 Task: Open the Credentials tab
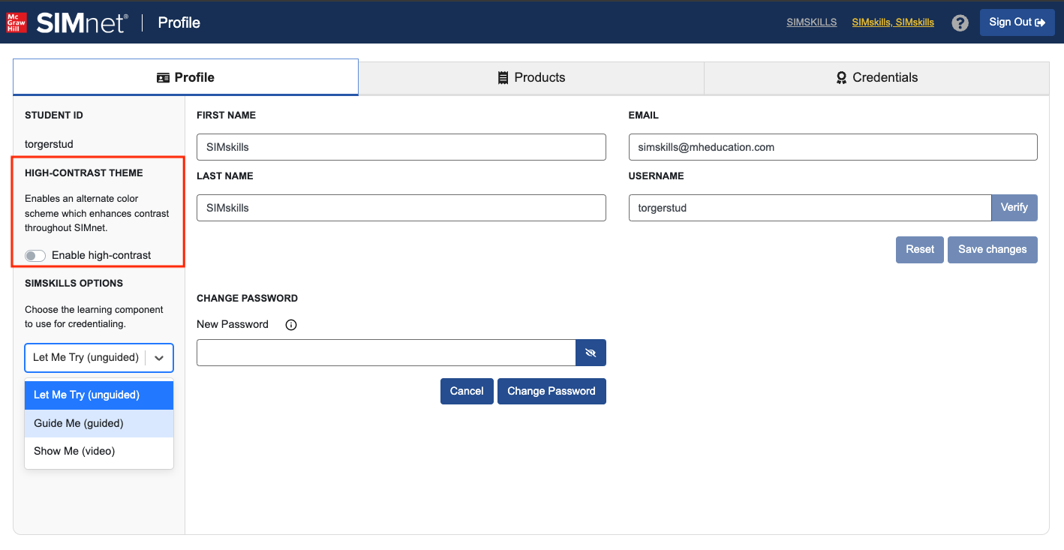(876, 77)
